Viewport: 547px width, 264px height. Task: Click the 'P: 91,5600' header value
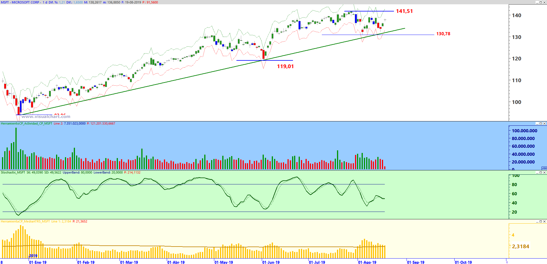150,2
